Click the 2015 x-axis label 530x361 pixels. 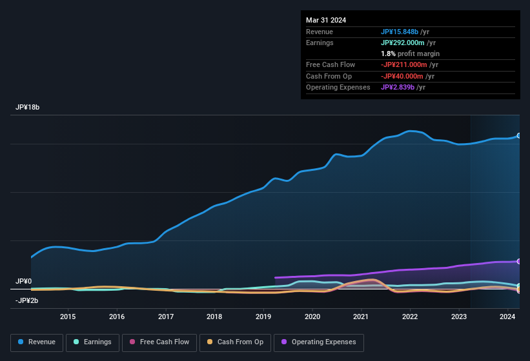(68, 317)
